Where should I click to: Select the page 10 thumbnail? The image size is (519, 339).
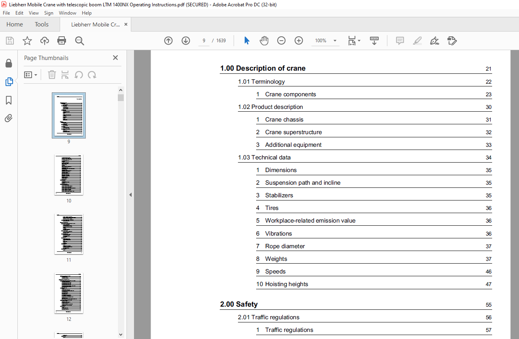[x=69, y=175]
